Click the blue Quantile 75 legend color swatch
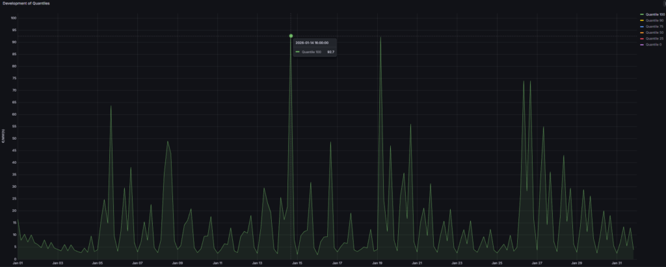Image resolution: width=666 pixels, height=267 pixels. pyautogui.click(x=641, y=27)
